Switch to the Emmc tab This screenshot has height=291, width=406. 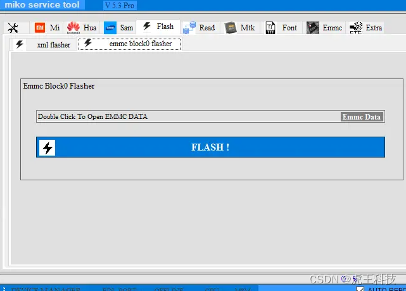[324, 28]
